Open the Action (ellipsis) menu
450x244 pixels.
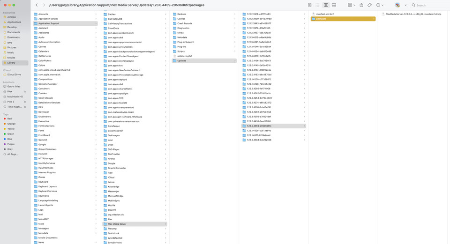[380, 5]
